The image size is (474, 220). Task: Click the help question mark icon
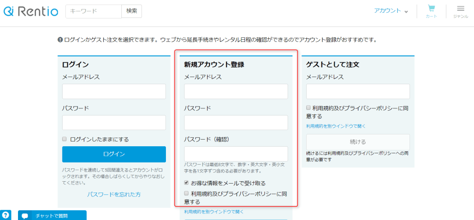click(5, 215)
